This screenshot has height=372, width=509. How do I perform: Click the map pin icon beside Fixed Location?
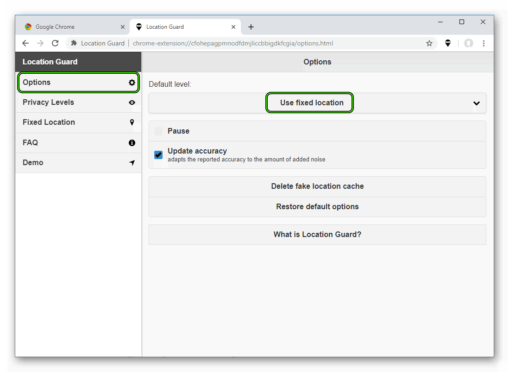132,122
